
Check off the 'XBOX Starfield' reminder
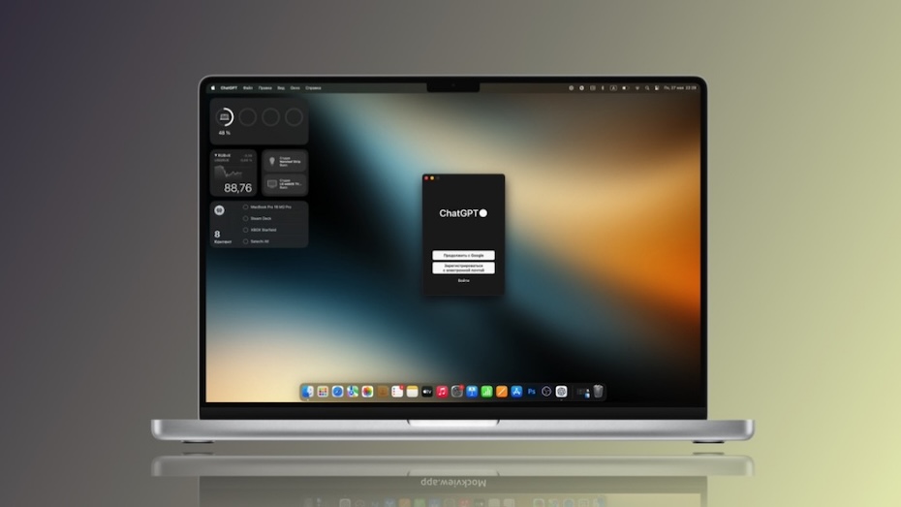(246, 230)
